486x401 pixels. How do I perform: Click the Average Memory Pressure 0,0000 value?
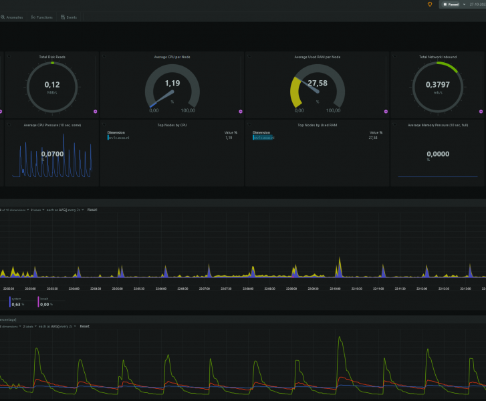point(438,154)
